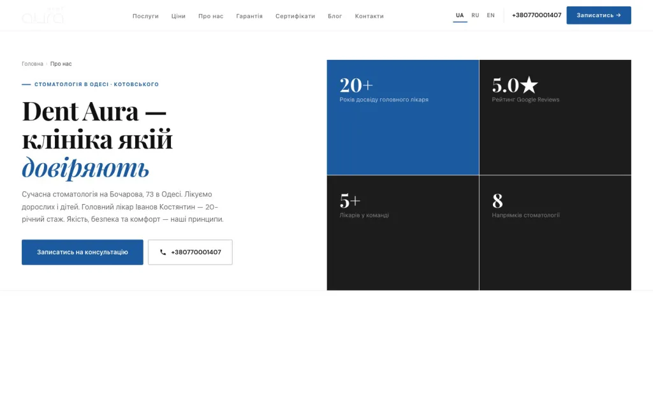Click Років досвіду головного лікаря label

[x=384, y=99]
